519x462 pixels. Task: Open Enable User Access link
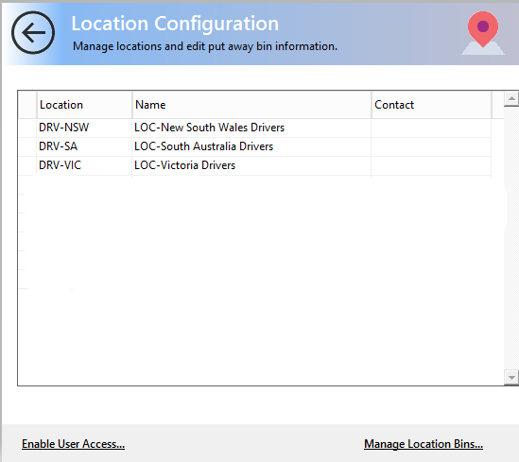point(73,444)
